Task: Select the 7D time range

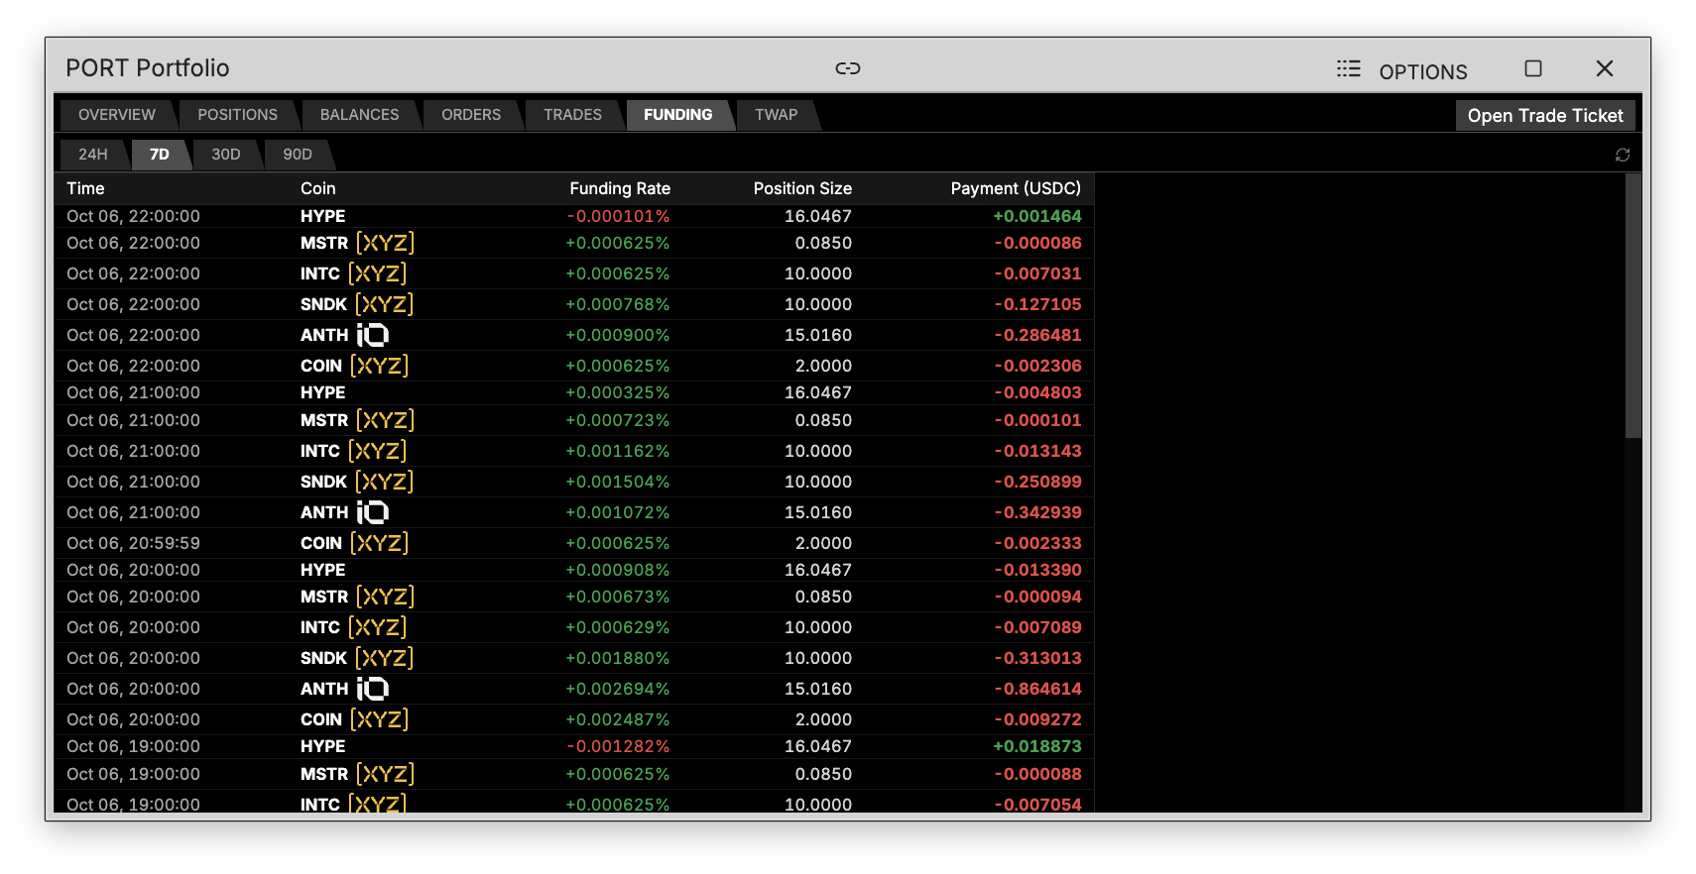Action: pyautogui.click(x=160, y=155)
